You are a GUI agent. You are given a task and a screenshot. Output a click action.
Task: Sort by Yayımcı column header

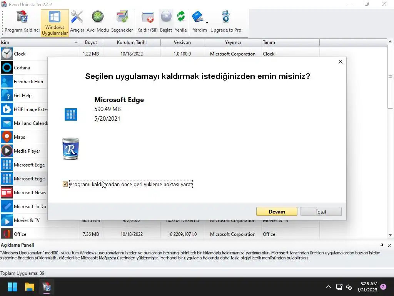click(x=233, y=42)
